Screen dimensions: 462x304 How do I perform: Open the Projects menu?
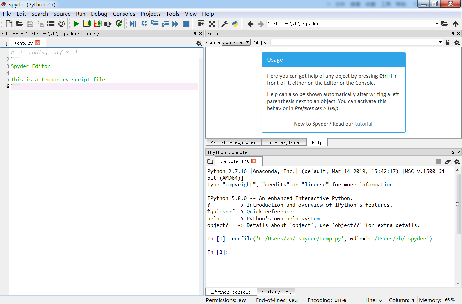[x=150, y=14]
